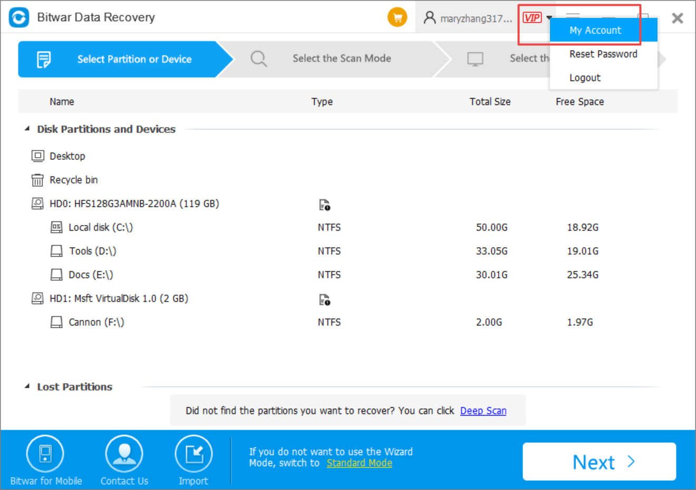Choose My Account from the dropdown menu
This screenshot has width=696, height=490.
coord(603,30)
